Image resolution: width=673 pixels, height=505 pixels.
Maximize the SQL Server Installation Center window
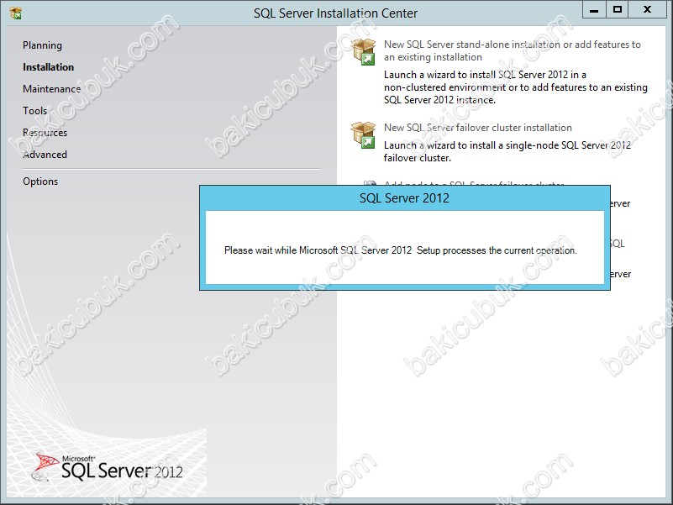click(618, 10)
